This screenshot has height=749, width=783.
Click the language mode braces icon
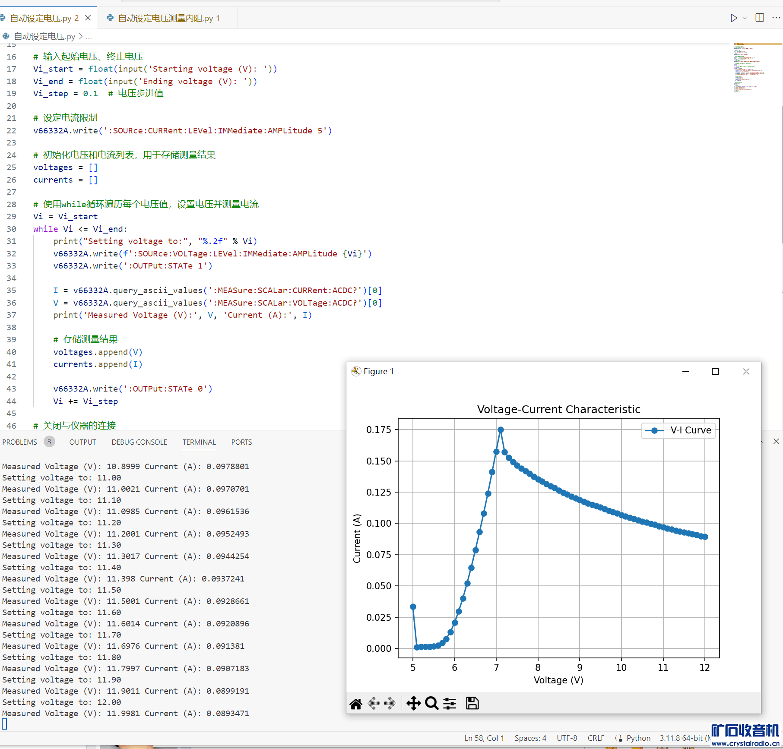(x=618, y=738)
